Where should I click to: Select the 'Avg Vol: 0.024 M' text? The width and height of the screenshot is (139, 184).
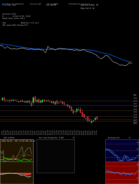coord(89,5)
